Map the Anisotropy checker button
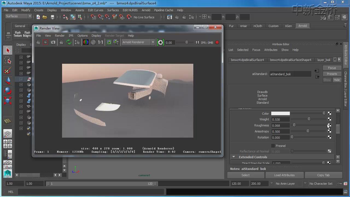 coord(329,131)
